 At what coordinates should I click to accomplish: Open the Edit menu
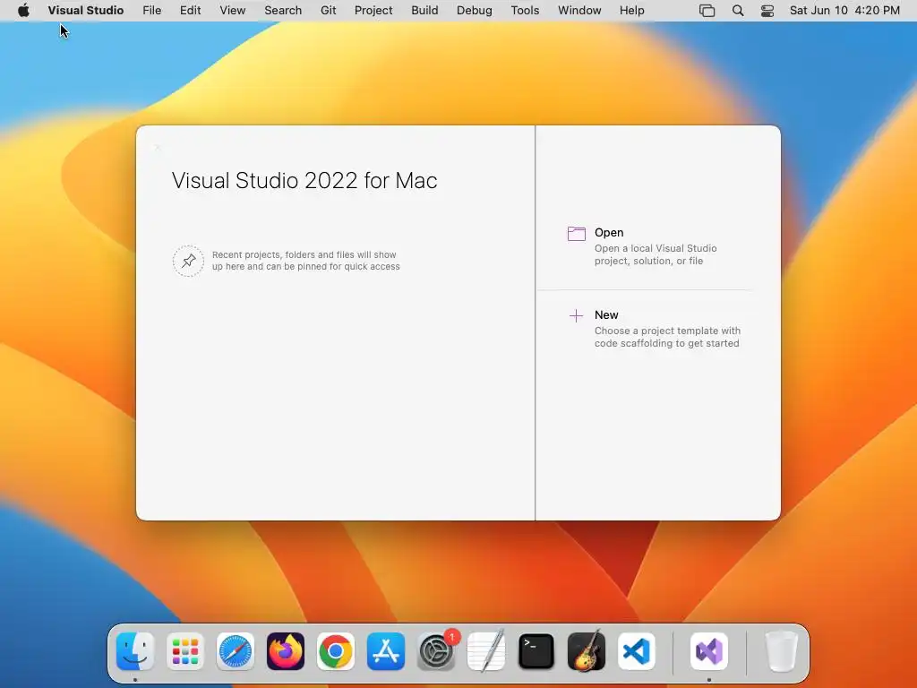(190, 11)
